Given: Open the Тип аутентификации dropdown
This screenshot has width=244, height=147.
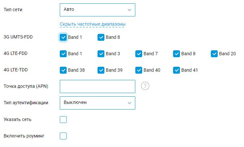Looking at the screenshot, I should 98,103.
